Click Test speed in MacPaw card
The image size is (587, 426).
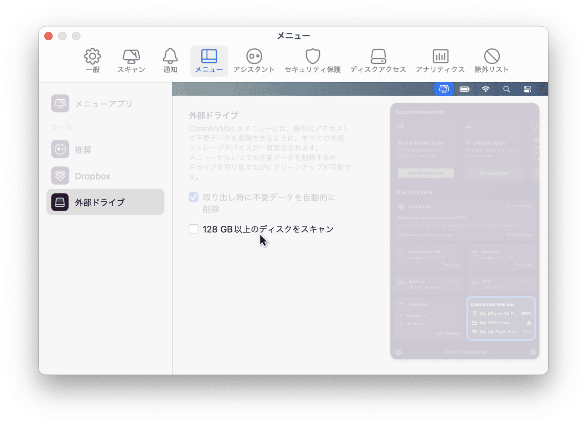tap(447, 333)
